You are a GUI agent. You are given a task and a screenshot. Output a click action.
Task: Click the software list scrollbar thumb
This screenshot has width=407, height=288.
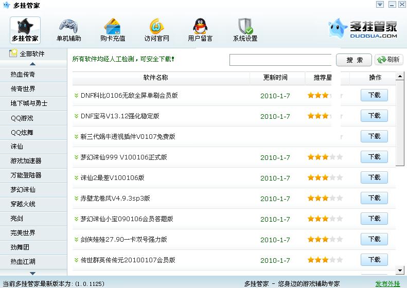point(400,123)
